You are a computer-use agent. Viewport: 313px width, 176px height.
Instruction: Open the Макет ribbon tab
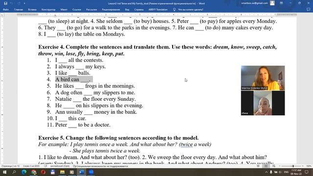[64, 9]
